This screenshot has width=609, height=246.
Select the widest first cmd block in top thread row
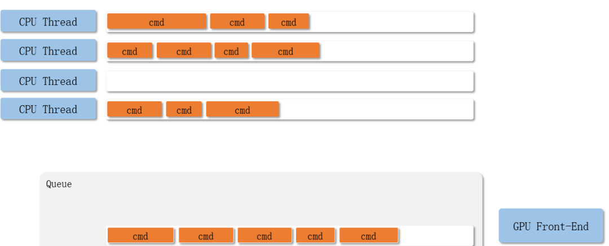point(157,22)
